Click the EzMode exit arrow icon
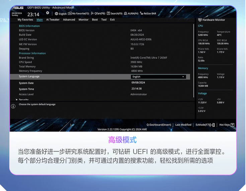 coord(213,125)
